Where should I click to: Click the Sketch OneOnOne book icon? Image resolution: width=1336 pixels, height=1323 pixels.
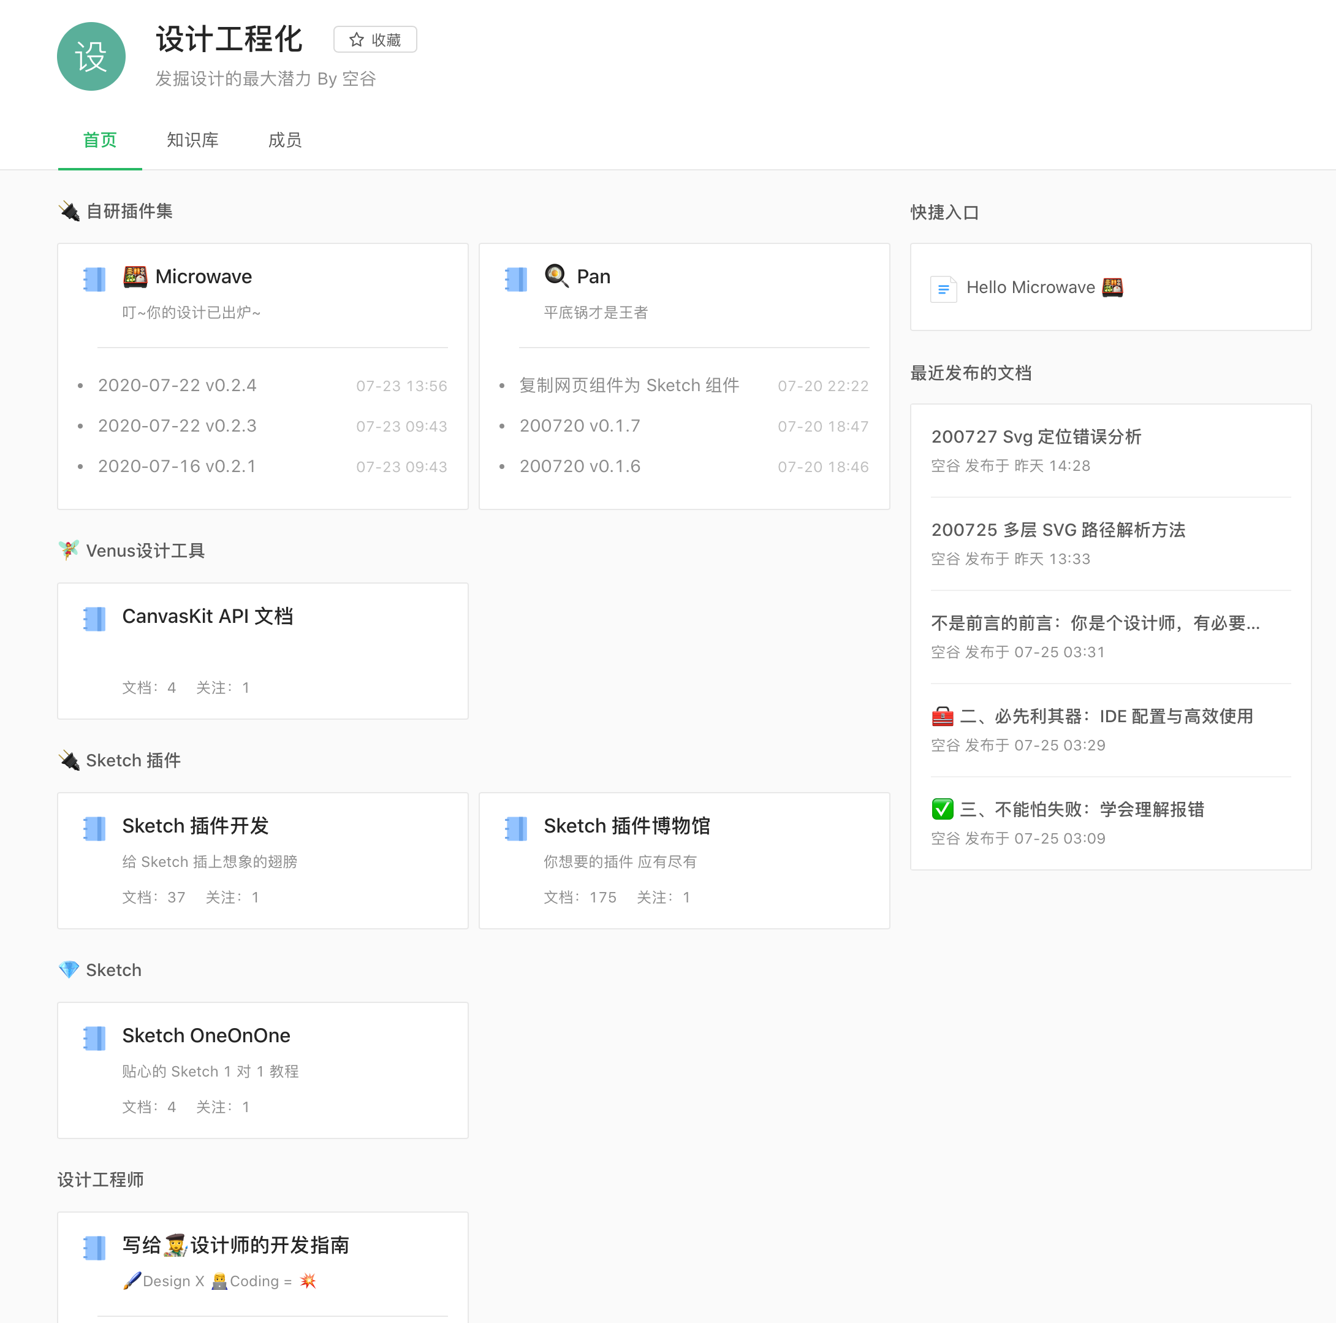click(95, 1037)
